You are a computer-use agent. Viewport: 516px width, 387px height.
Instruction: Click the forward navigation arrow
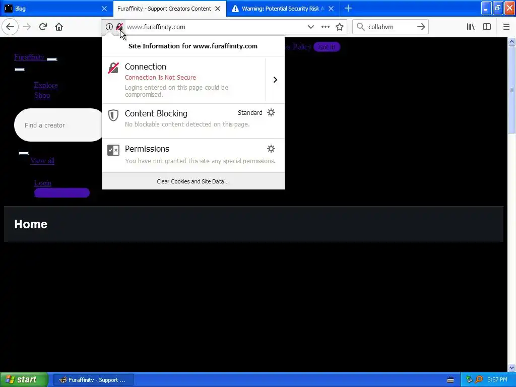27,27
